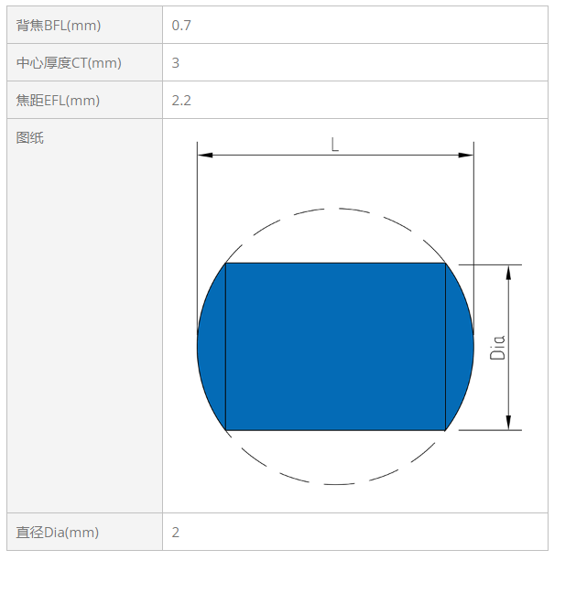Image resolution: width=576 pixels, height=593 pixels.
Task: Select the BFL value 0.7
Action: point(181,26)
